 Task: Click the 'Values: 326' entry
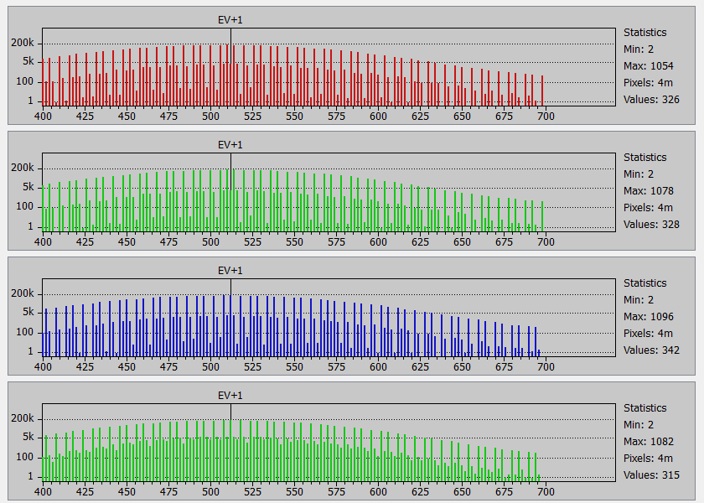(651, 99)
